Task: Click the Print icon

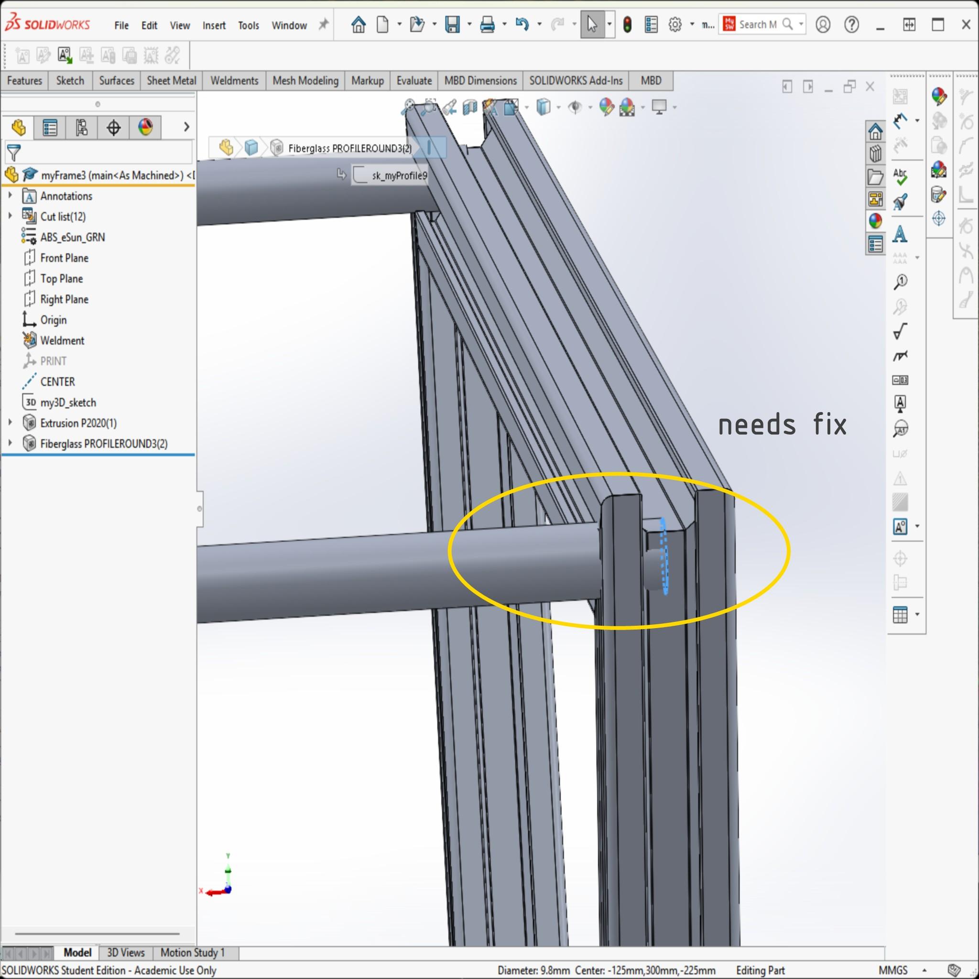Action: 487,24
